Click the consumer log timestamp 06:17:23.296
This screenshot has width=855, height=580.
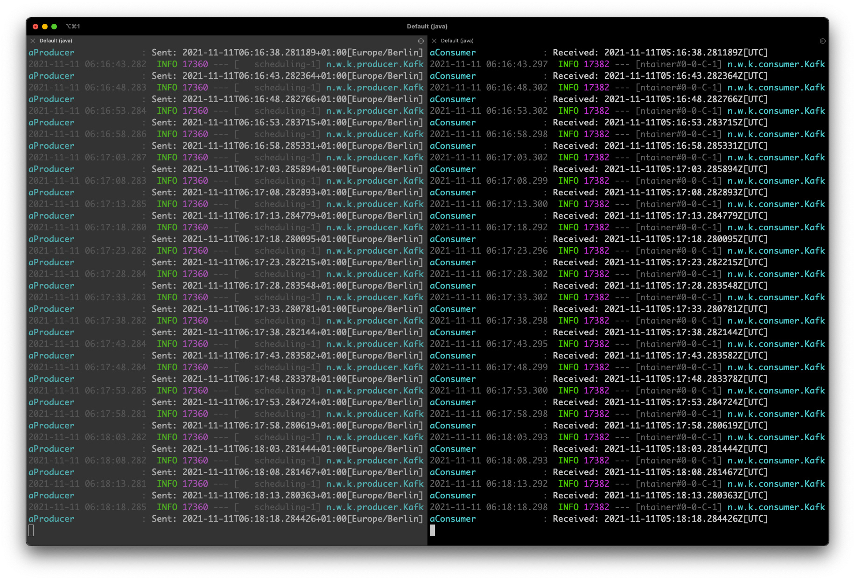[x=517, y=251]
